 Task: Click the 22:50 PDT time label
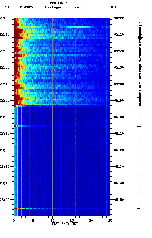[x=5, y=101]
